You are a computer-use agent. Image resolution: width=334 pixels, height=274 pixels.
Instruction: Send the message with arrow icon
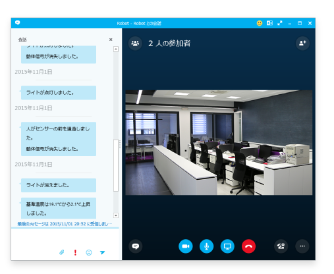click(x=102, y=252)
